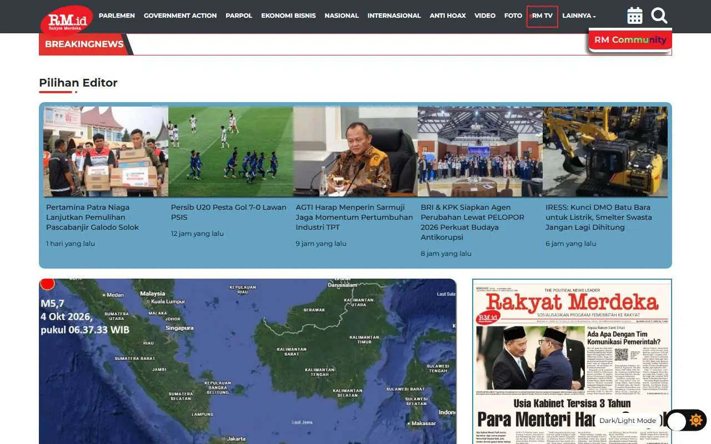Open the search magnifier icon
Screen dimensions: 711x444
point(659,16)
